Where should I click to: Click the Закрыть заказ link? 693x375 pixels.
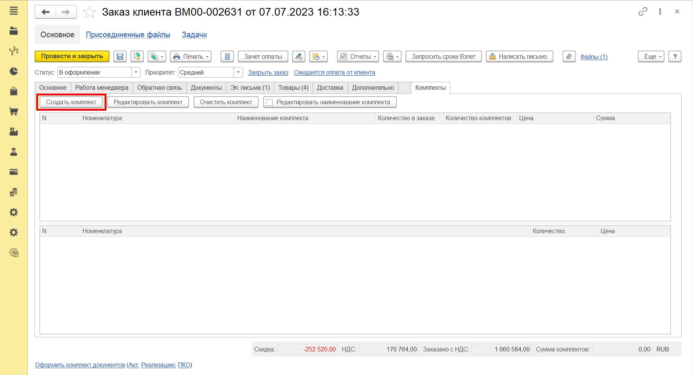(x=268, y=73)
